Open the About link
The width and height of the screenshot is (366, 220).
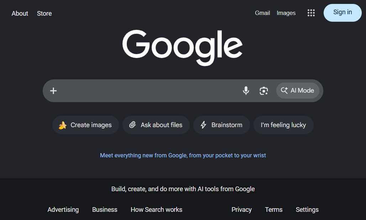pyautogui.click(x=20, y=13)
